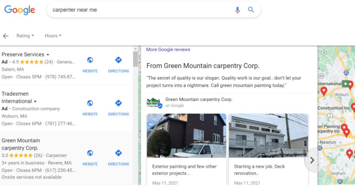This screenshot has width=355, height=187.
Task: Get directions to Preserve Services
Action: pos(118,60)
